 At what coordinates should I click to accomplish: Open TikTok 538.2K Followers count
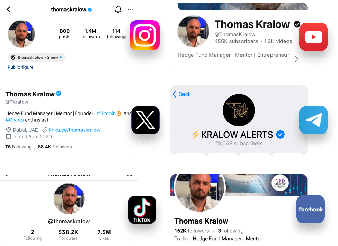(68, 235)
